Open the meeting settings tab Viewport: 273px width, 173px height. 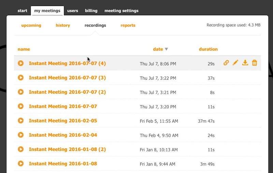[x=121, y=11]
